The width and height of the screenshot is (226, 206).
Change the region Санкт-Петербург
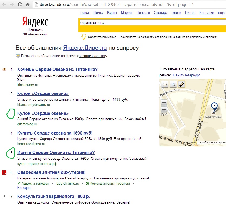(x=187, y=75)
